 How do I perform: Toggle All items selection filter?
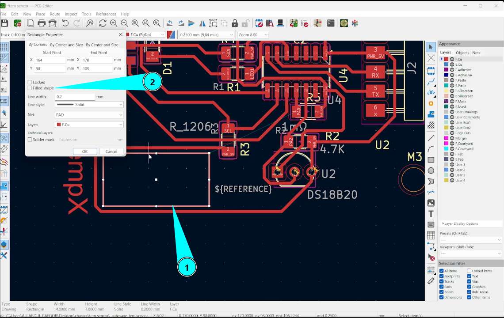(442, 271)
